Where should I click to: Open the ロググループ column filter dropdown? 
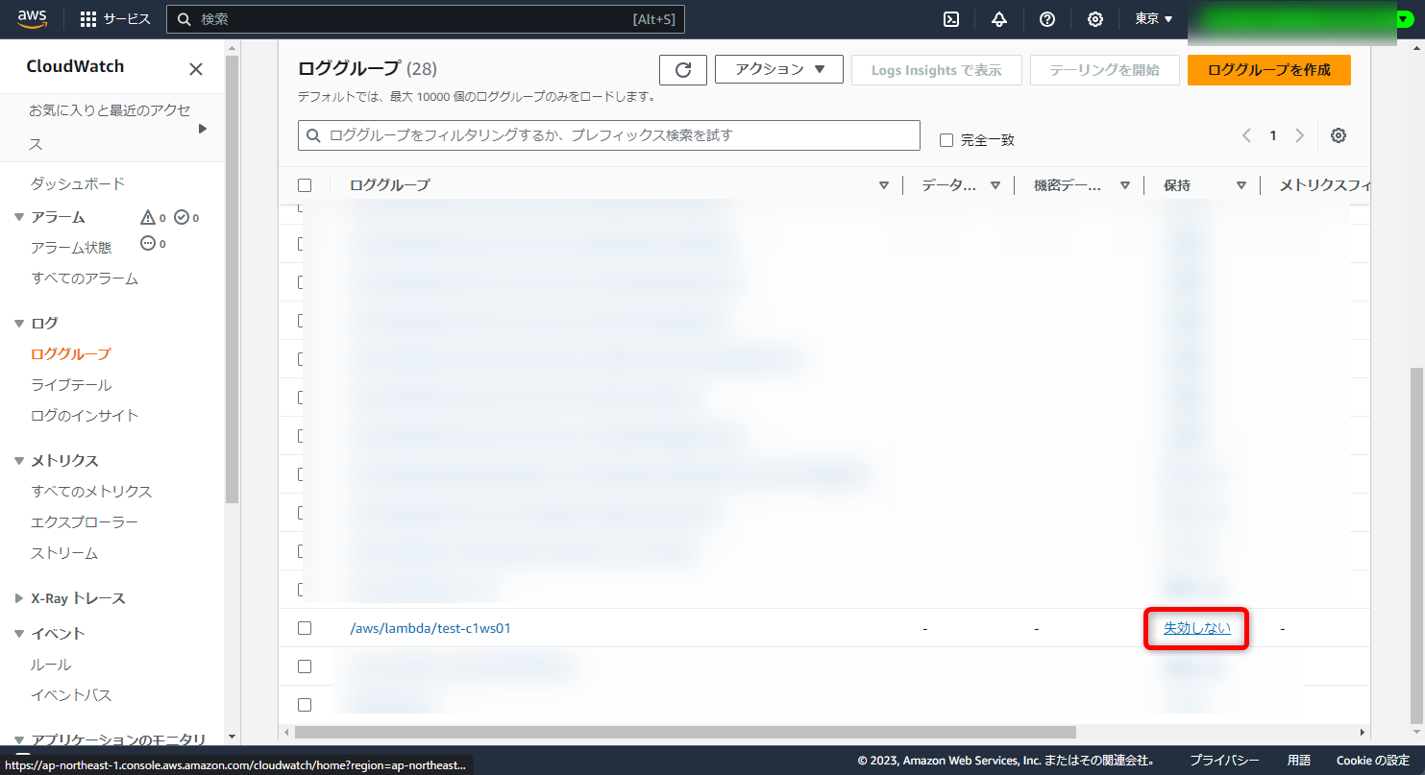click(x=883, y=184)
